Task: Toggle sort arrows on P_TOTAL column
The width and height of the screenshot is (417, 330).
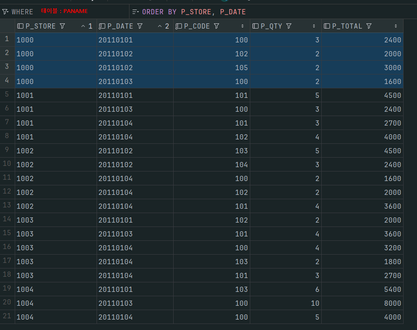Action: point(396,26)
